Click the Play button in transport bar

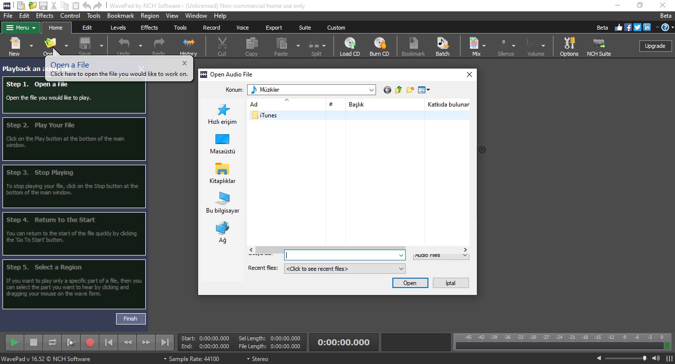[x=15, y=342]
